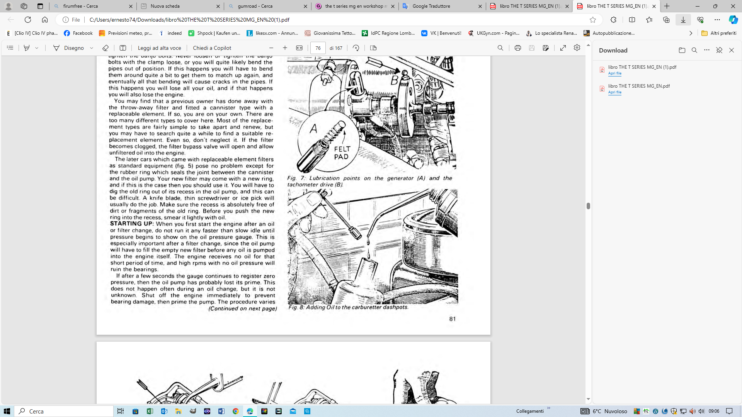Rotate the PDF page
Image resolution: width=742 pixels, height=417 pixels.
click(356, 48)
